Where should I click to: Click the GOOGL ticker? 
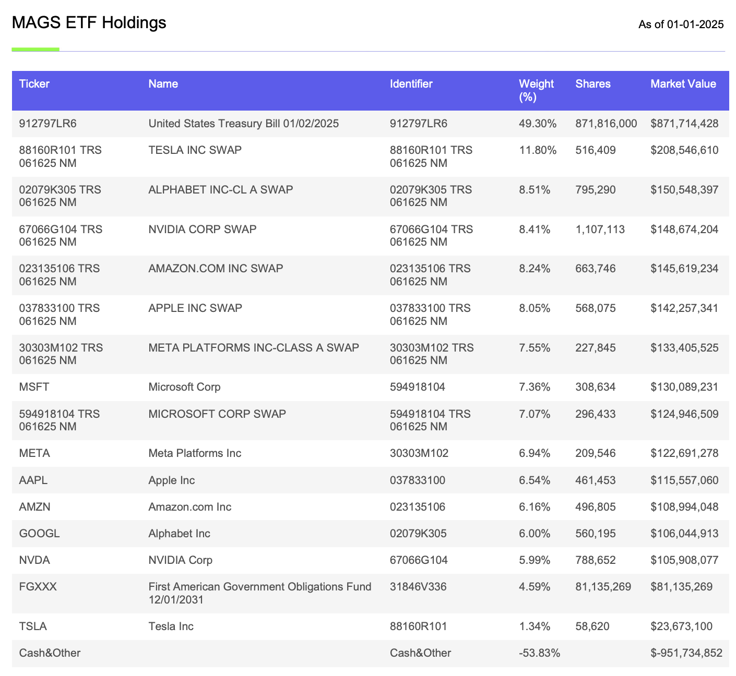[39, 534]
